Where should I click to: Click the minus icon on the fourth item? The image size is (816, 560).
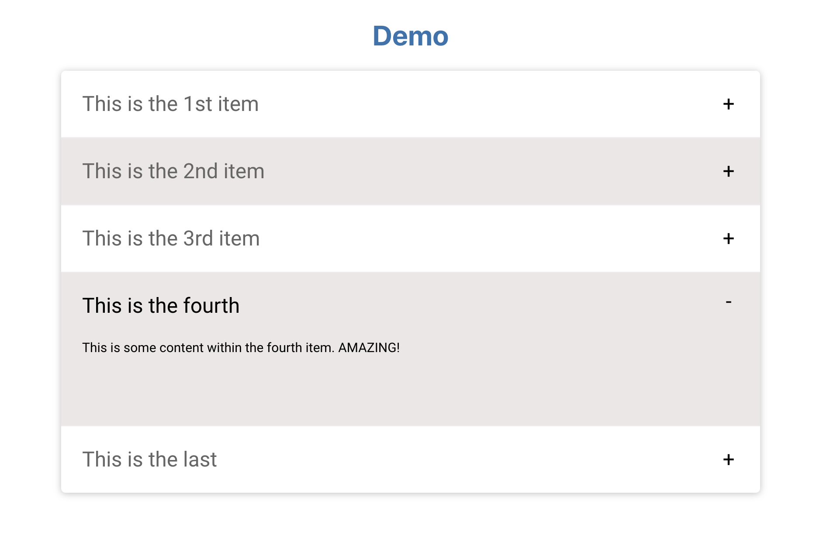[728, 302]
